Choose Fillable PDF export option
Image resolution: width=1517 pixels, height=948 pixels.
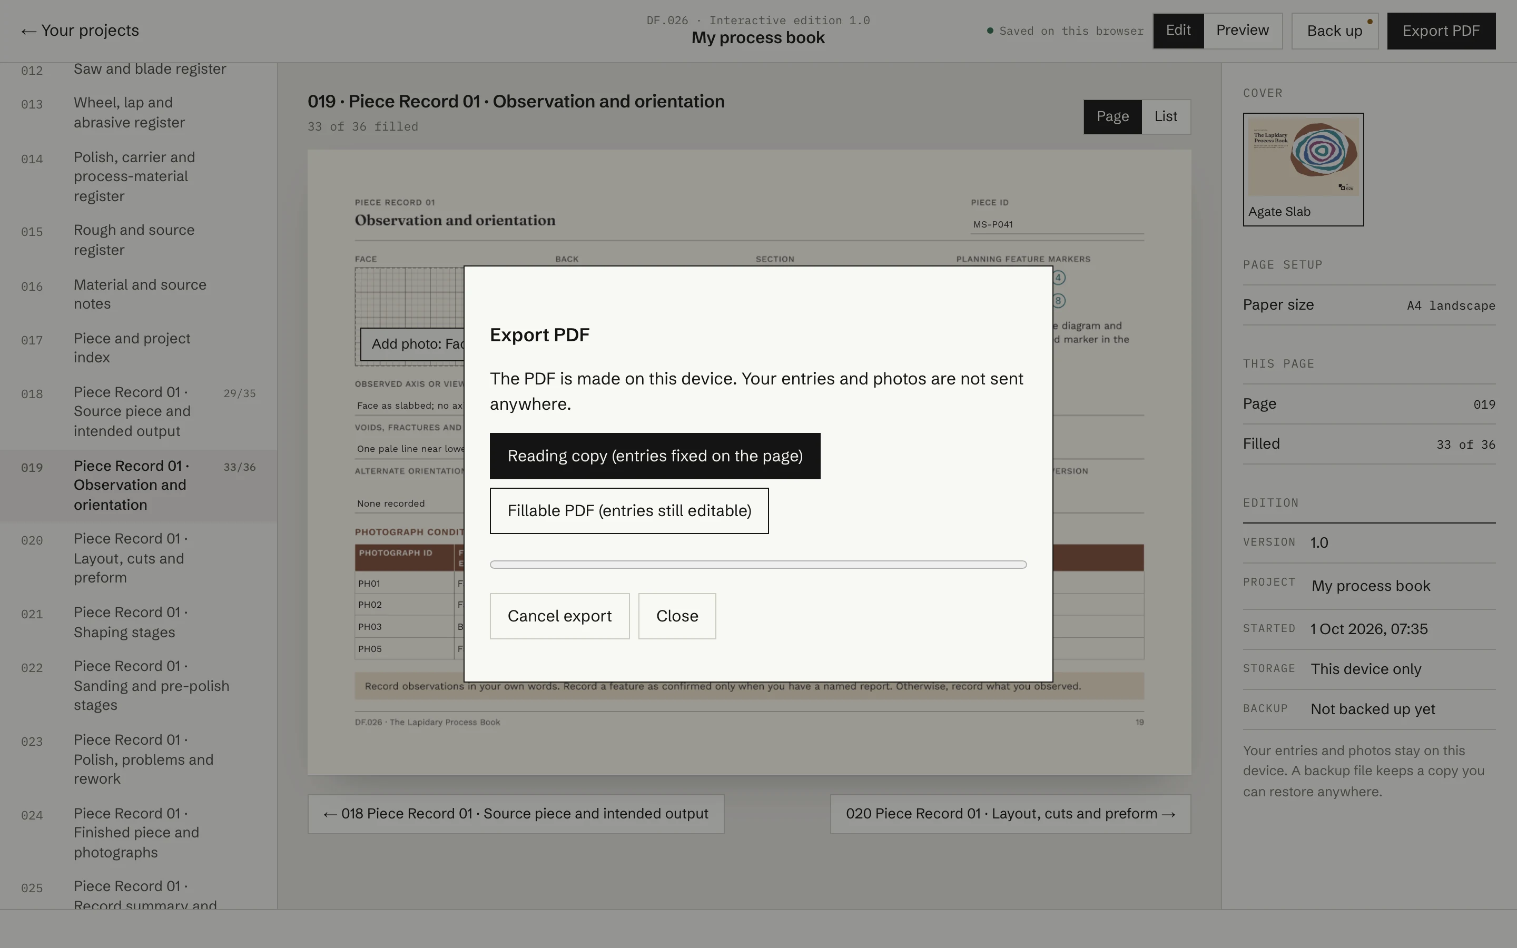pyautogui.click(x=629, y=510)
